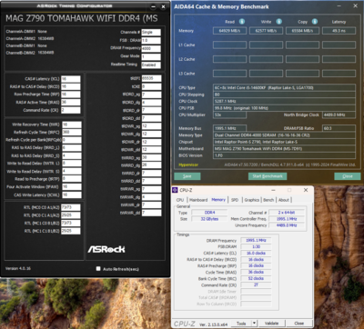
Task: Click the CPU-Z purple app icon
Action: (x=175, y=190)
